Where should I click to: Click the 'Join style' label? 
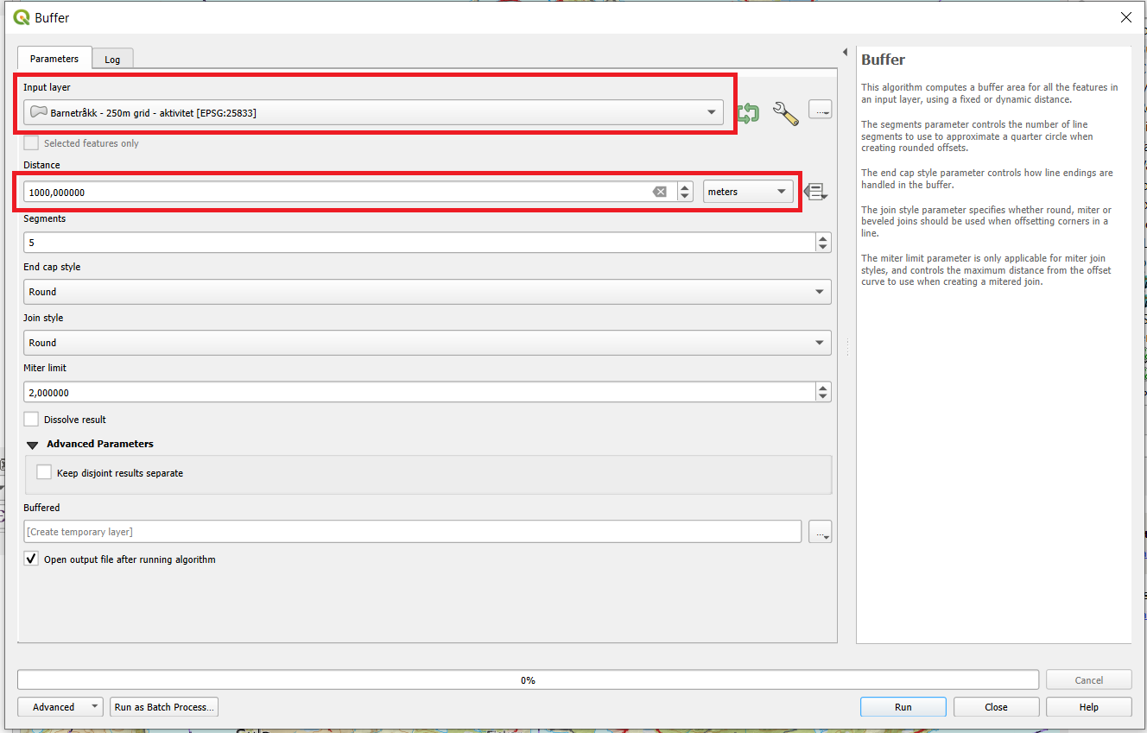coord(43,318)
